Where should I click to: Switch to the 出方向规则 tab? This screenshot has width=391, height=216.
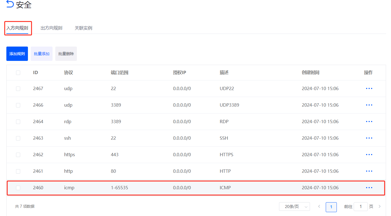[51, 28]
